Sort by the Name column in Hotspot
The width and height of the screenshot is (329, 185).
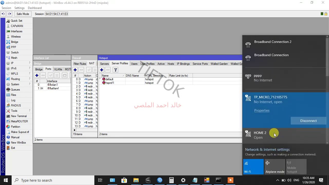click(113, 76)
